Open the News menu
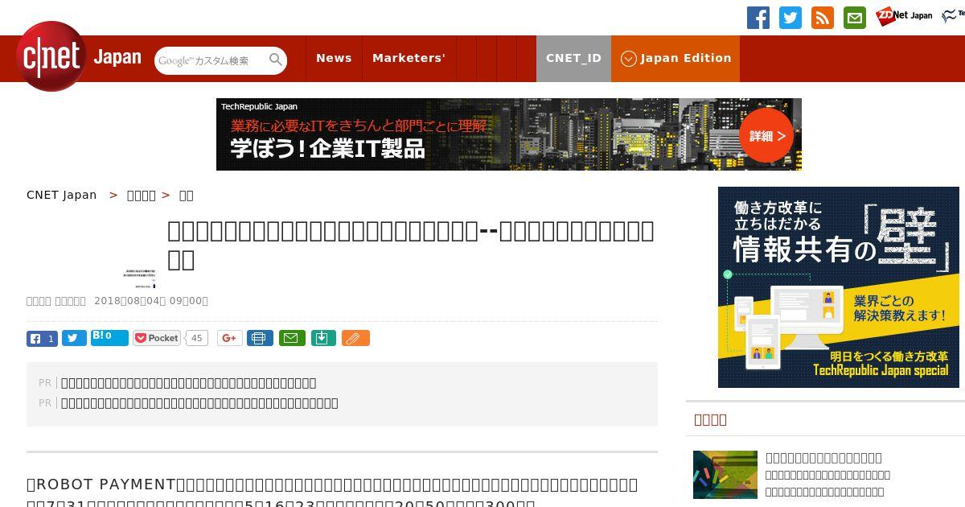 click(x=334, y=58)
